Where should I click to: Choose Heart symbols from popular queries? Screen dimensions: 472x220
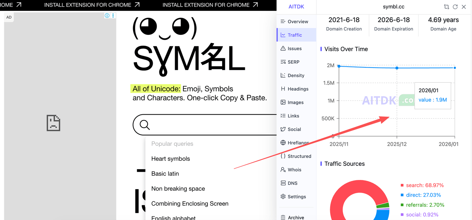pos(170,159)
